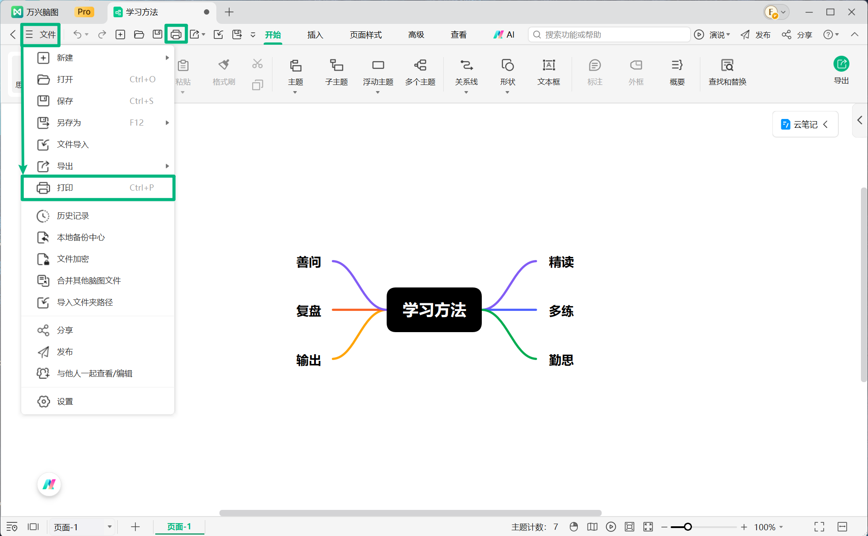868x536 pixels.
Task: Open the 浮动主题 dropdown arrow
Action: point(378,92)
